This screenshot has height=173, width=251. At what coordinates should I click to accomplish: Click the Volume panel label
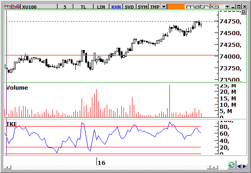tap(17, 88)
